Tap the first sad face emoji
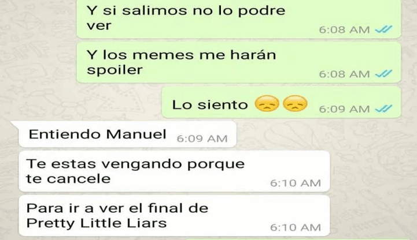This screenshot has width=417, height=240. pyautogui.click(x=267, y=104)
